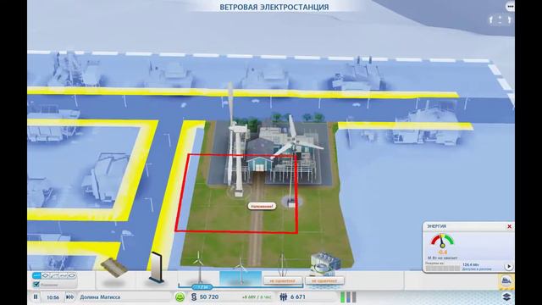This screenshot has height=305, width=542.
Task: Select the bulldozer demolish tool
Action: point(506,280)
